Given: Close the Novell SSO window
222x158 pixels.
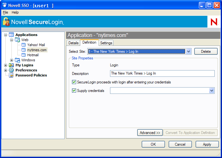Looking at the screenshot, I should [x=217, y=5].
